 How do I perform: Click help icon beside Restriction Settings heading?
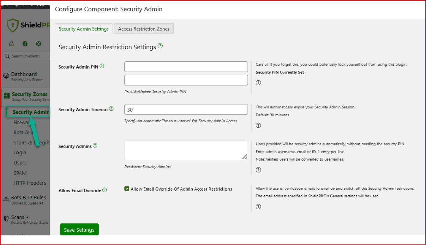[x=160, y=46]
